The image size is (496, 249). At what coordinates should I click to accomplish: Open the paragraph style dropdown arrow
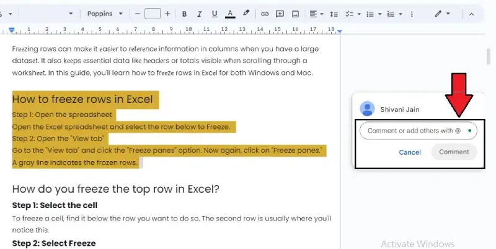[71, 14]
